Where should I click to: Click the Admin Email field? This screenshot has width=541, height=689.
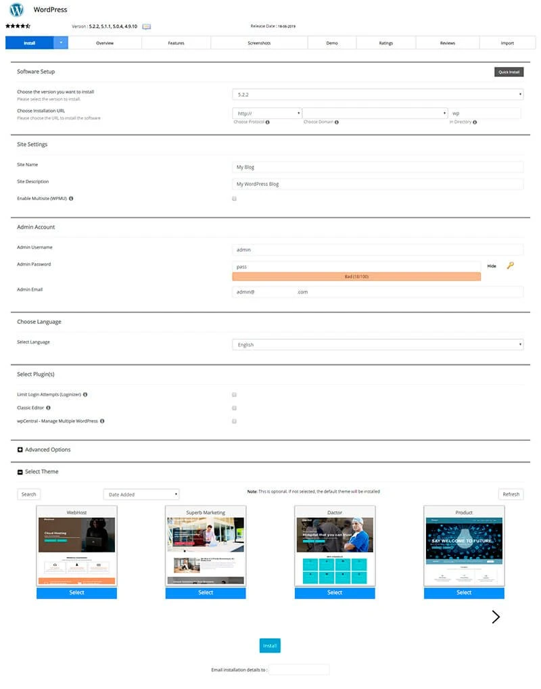point(378,292)
